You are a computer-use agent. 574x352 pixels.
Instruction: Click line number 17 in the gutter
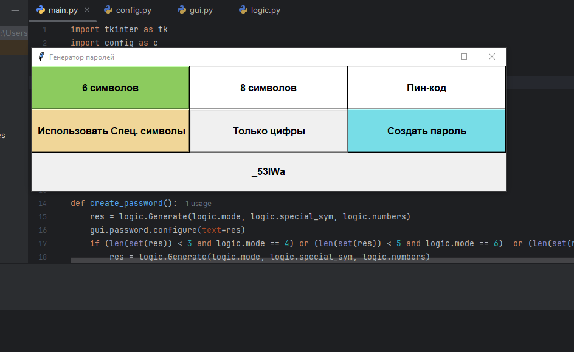coord(43,243)
